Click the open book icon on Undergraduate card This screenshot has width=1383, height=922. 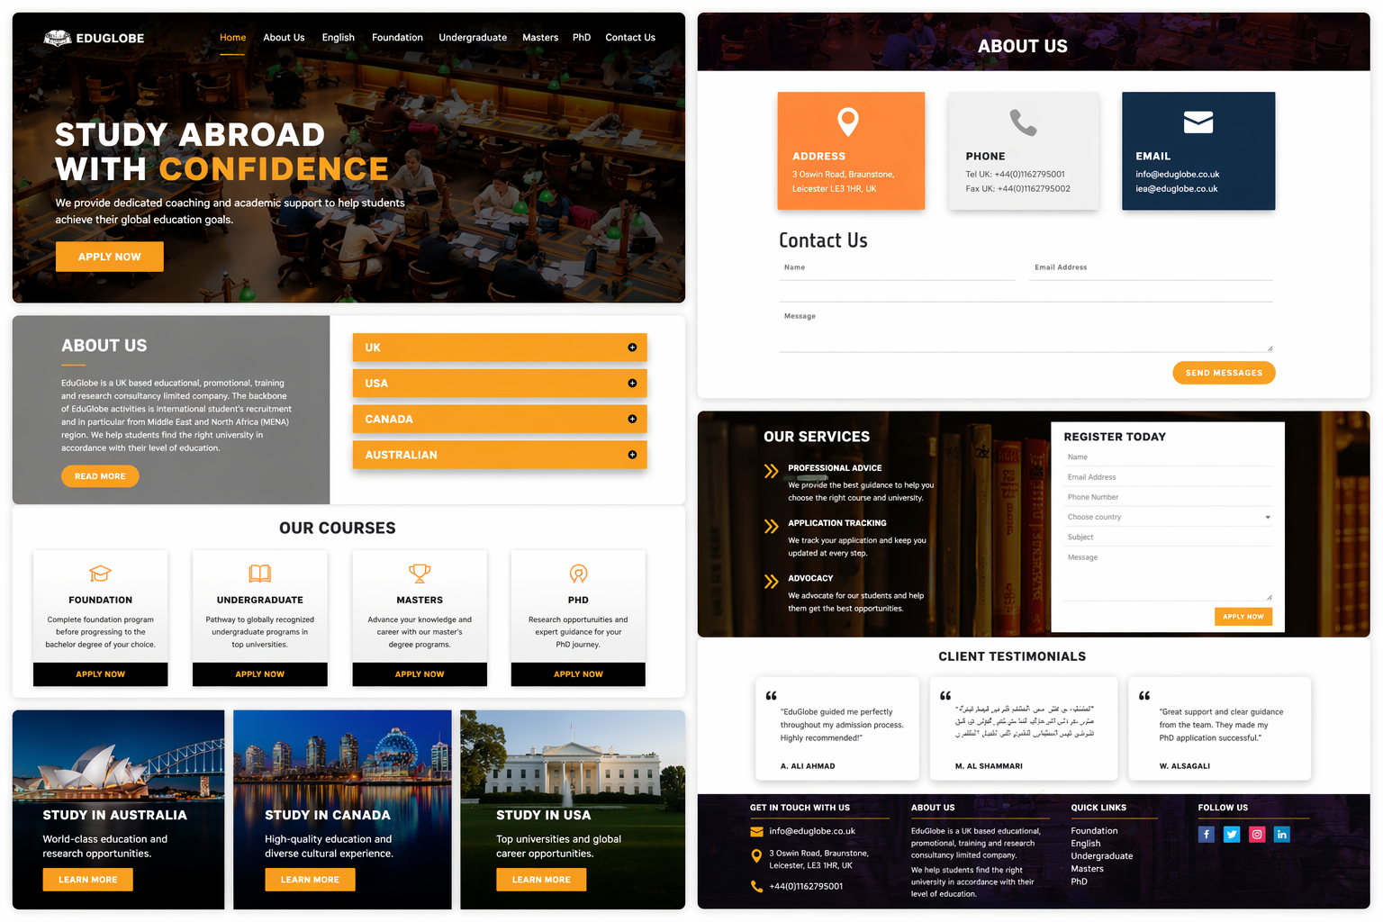coord(259,574)
